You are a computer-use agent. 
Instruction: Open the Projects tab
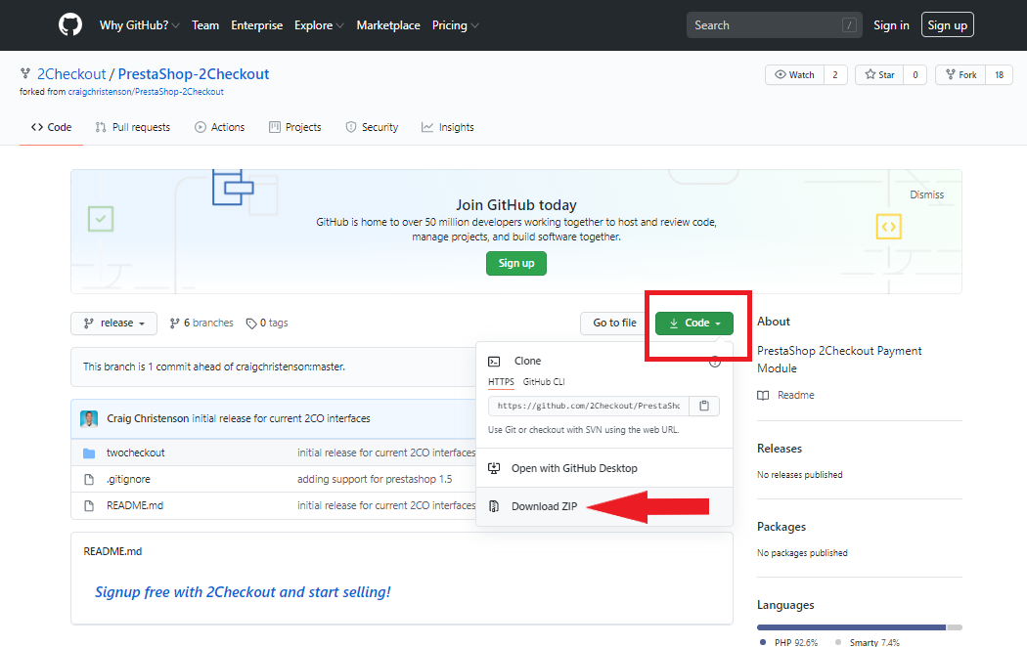[294, 127]
